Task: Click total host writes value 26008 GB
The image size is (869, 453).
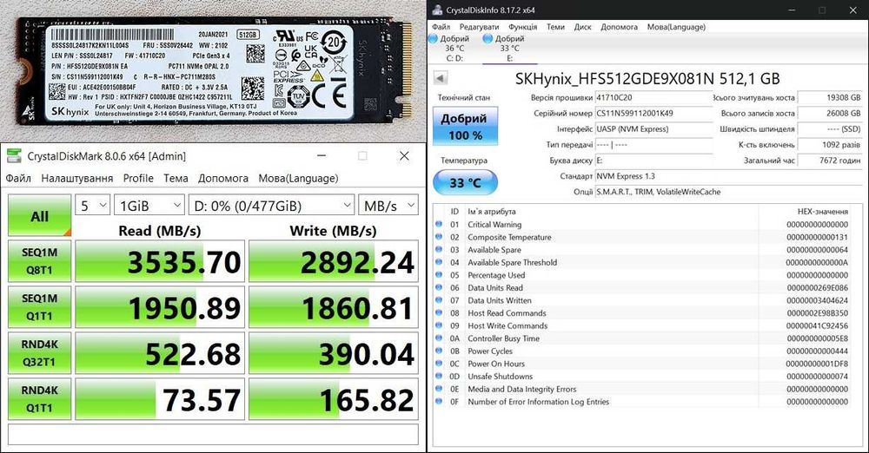Action: [830, 113]
